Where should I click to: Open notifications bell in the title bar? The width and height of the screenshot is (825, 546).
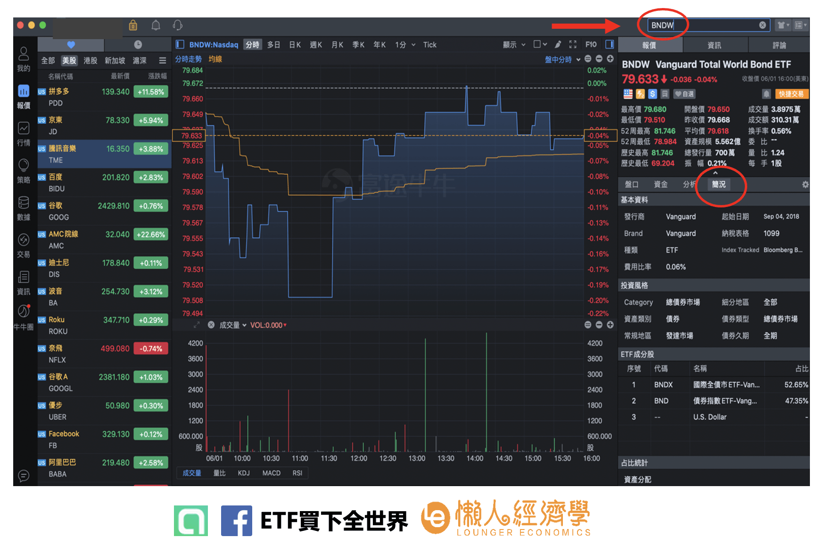click(156, 25)
